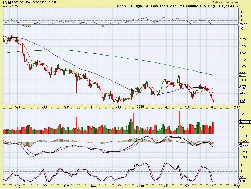The image size is (251, 189).
Task: Click the FSM ticker symbol
Action: [7, 2]
